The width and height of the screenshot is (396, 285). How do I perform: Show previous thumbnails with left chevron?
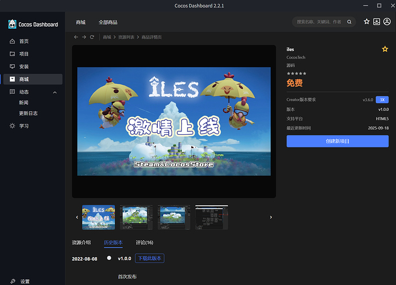point(77,217)
